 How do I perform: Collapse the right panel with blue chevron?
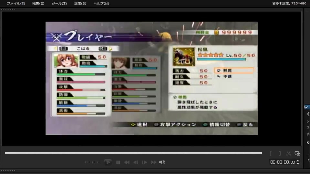click(x=306, y=107)
